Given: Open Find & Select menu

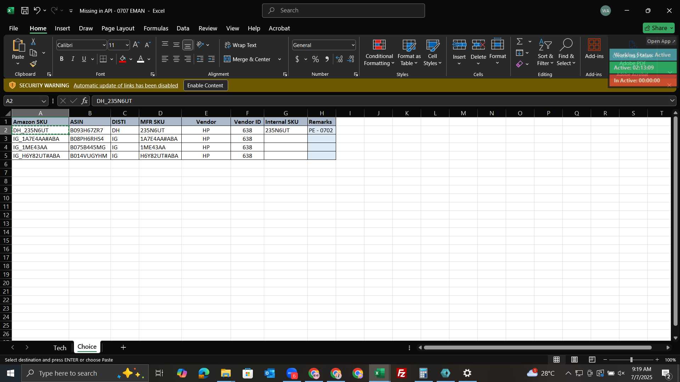Looking at the screenshot, I should pyautogui.click(x=566, y=53).
